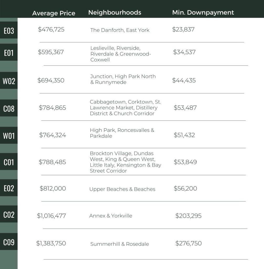This screenshot has height=269, width=264.
Task: Click Upper Beaches & Beaches text
Action: [122, 189]
